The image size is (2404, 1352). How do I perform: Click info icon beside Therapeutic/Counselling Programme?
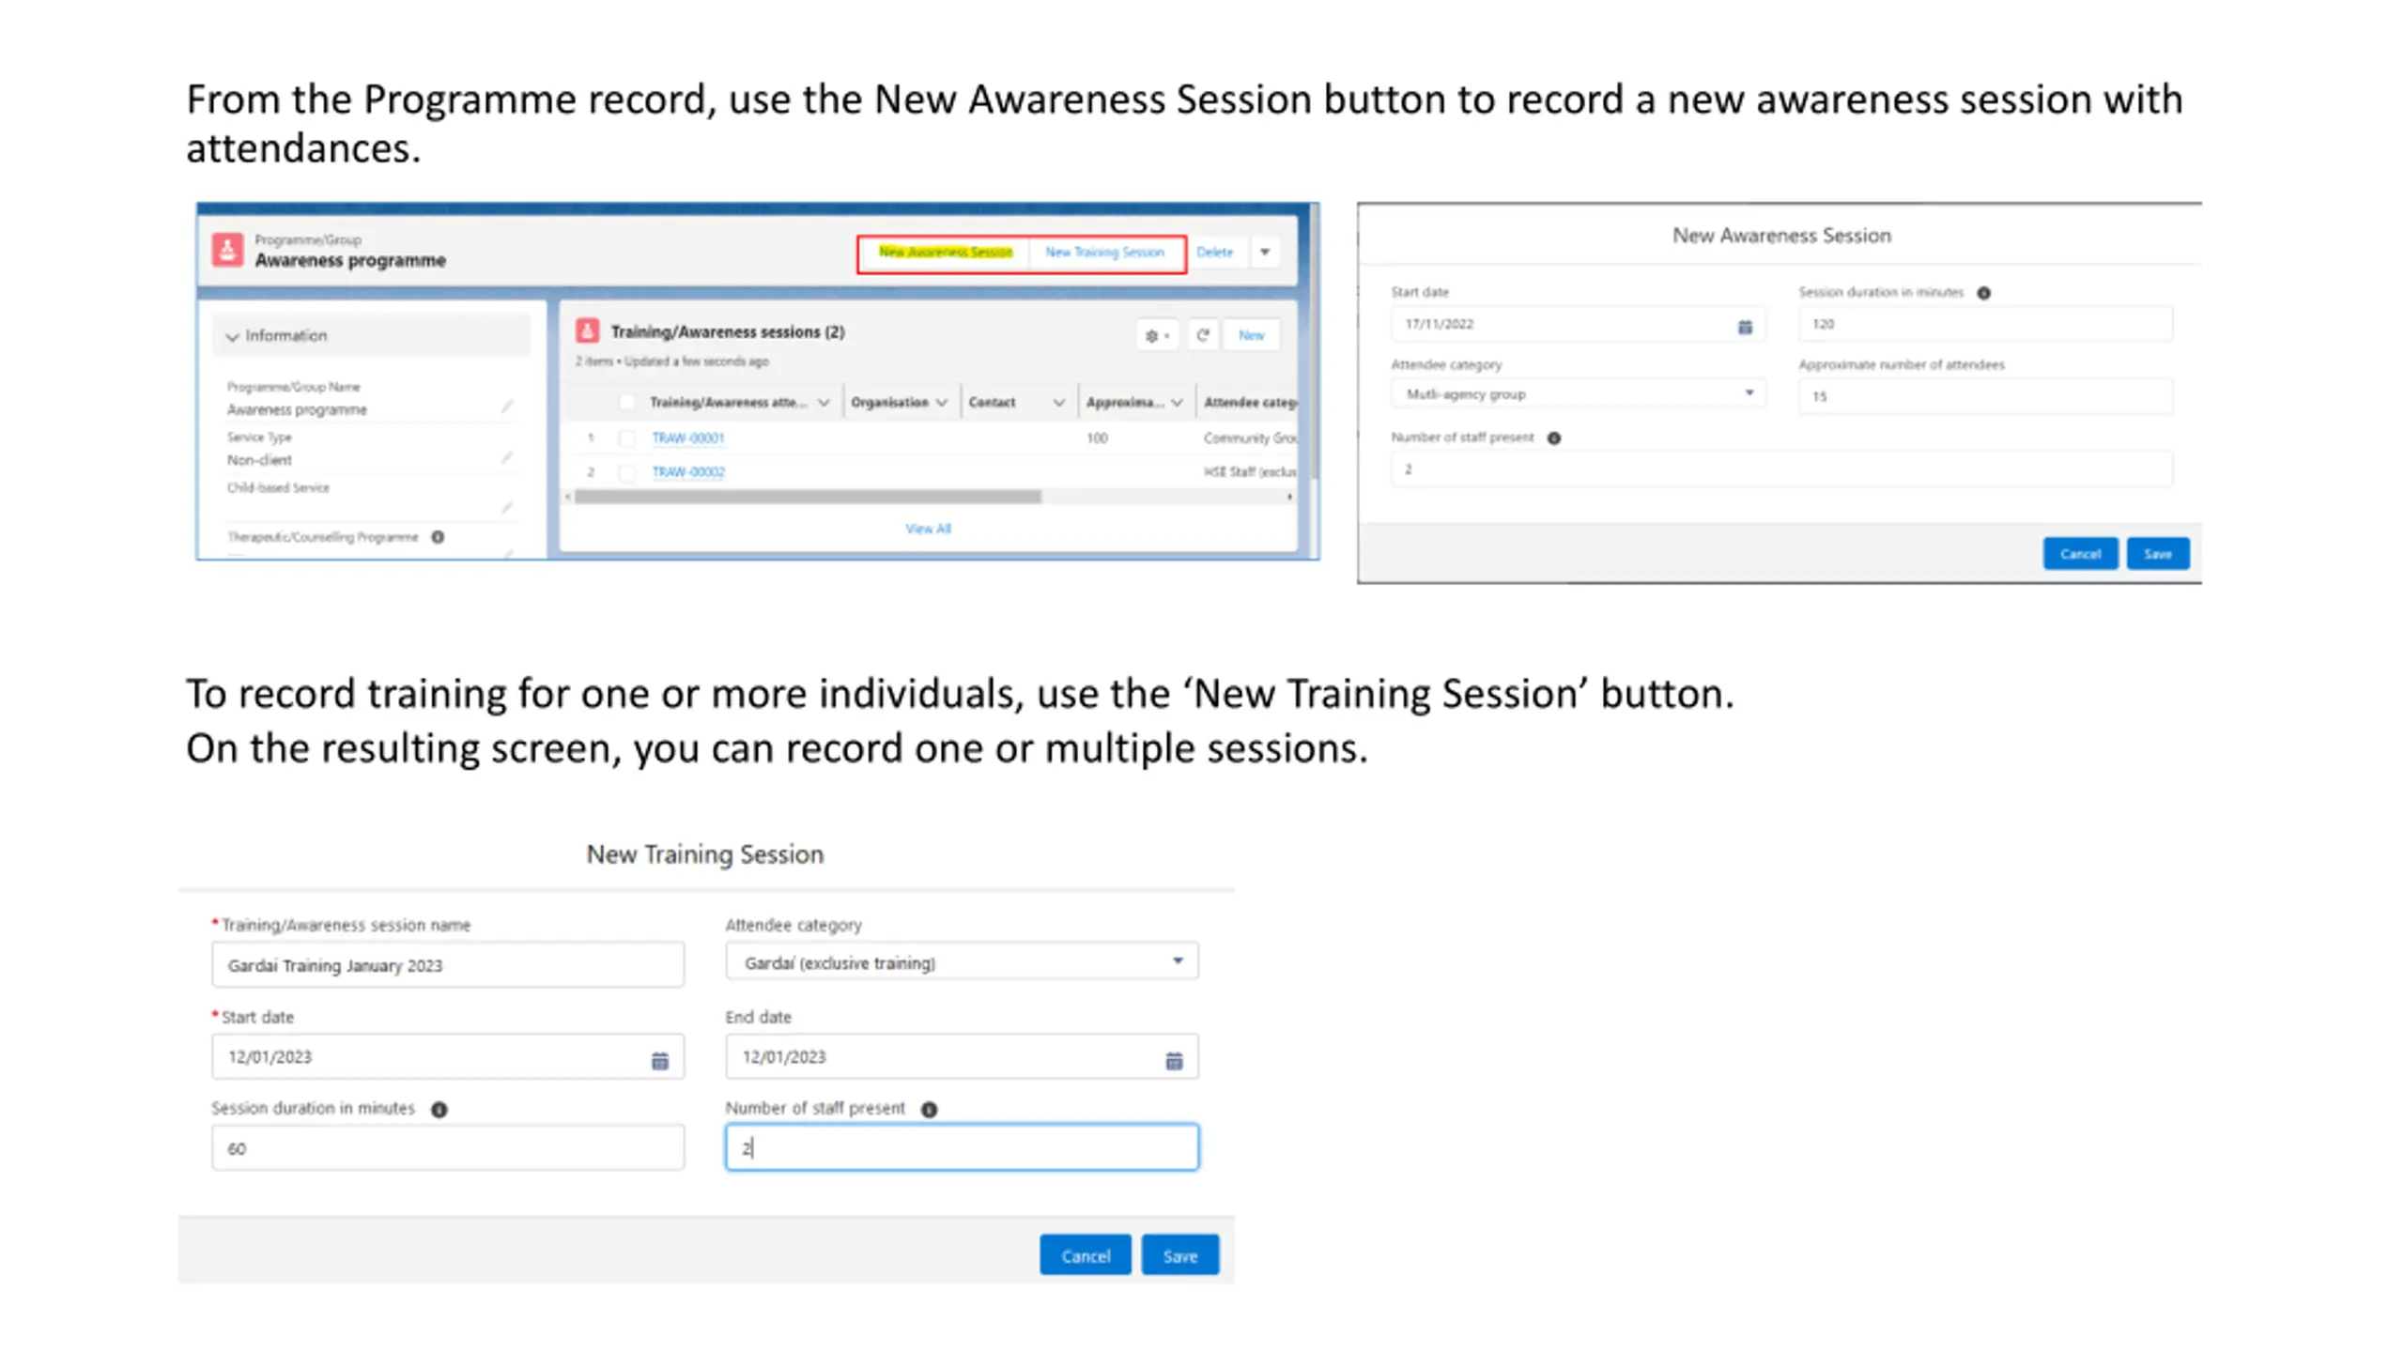[x=438, y=537]
